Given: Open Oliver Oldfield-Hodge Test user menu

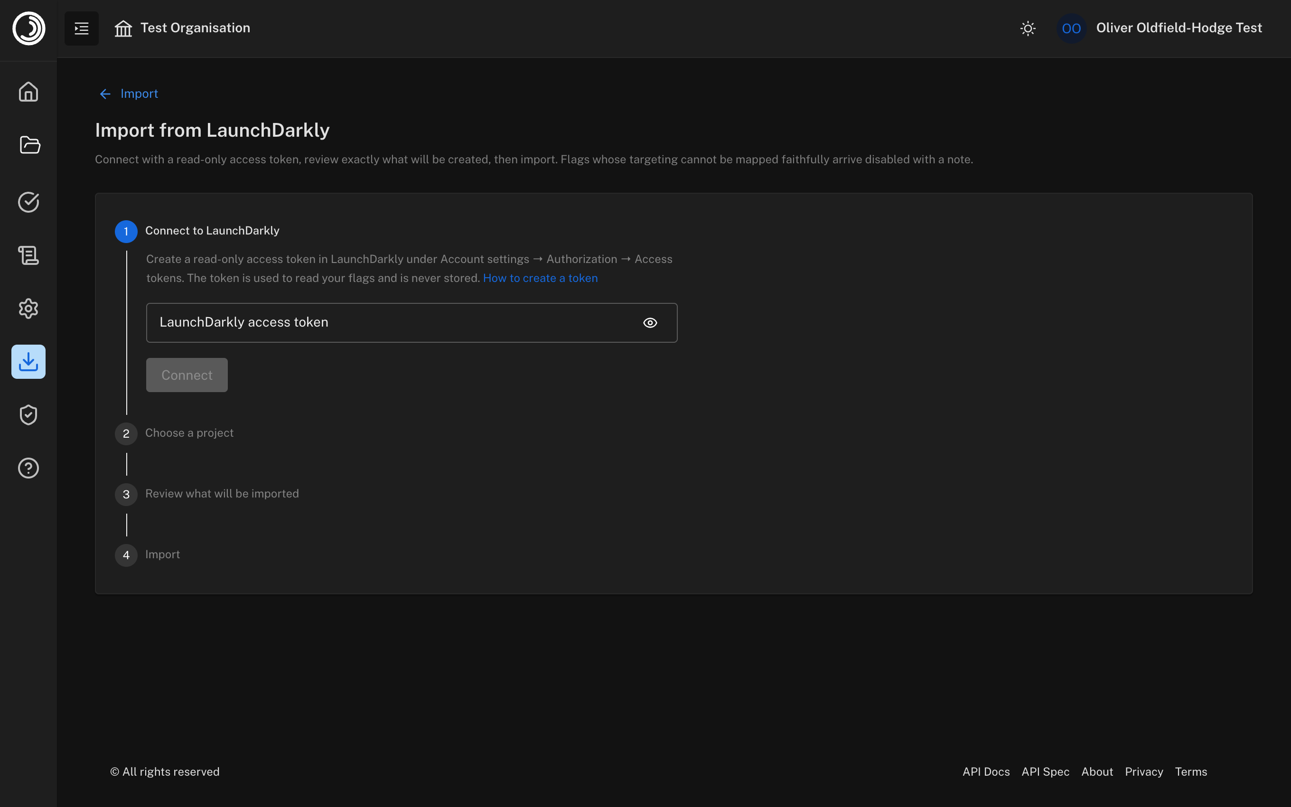Looking at the screenshot, I should [1179, 28].
